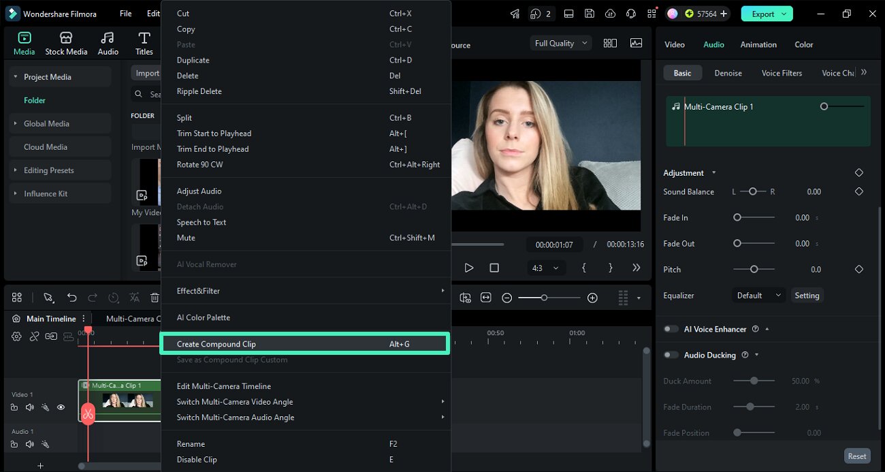The image size is (885, 472).
Task: Click the Delete trash icon in timeline toolbar
Action: 155,298
